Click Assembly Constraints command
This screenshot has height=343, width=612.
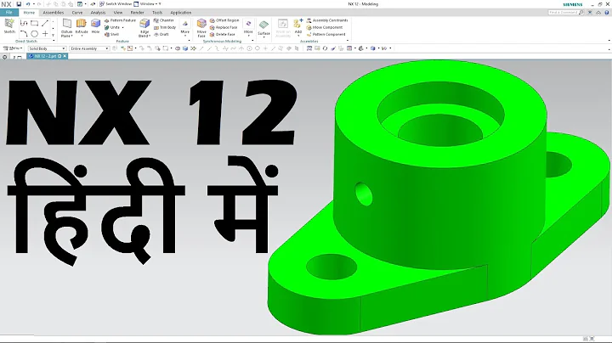pyautogui.click(x=327, y=20)
